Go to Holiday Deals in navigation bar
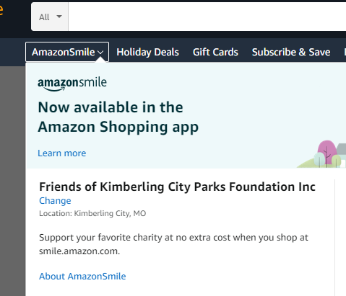Screen dimensions: 346x296 point(147,52)
